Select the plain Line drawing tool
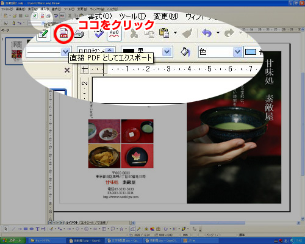 (13, 229)
